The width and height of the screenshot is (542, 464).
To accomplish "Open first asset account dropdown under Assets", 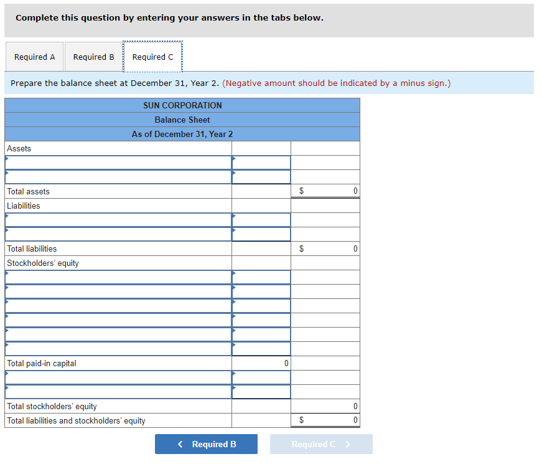I will (118, 163).
